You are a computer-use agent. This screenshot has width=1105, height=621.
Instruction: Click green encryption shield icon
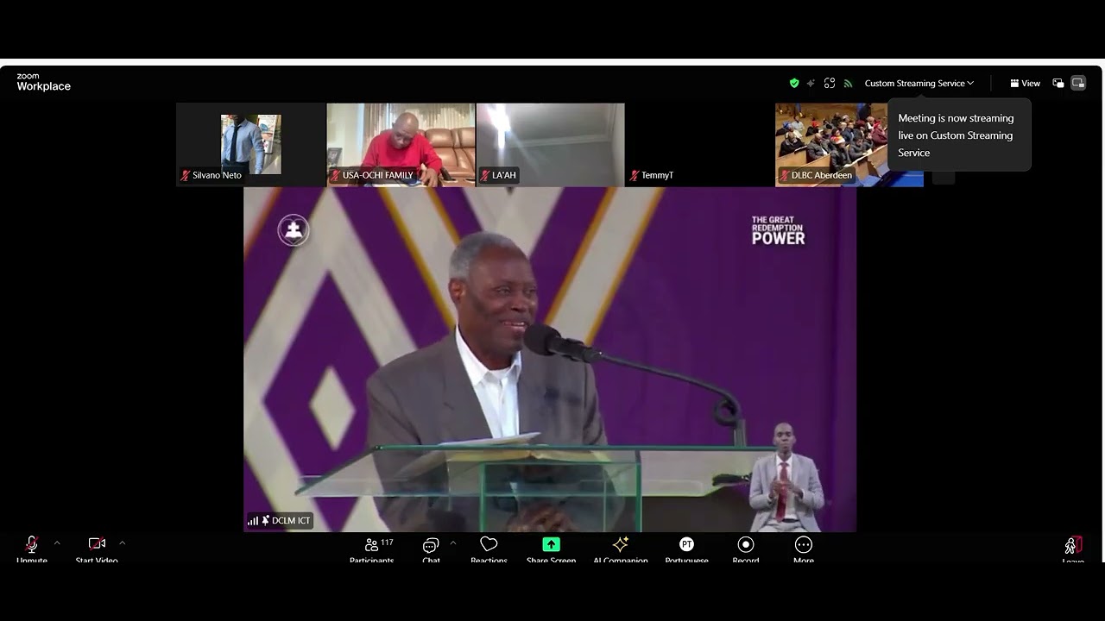(x=794, y=84)
